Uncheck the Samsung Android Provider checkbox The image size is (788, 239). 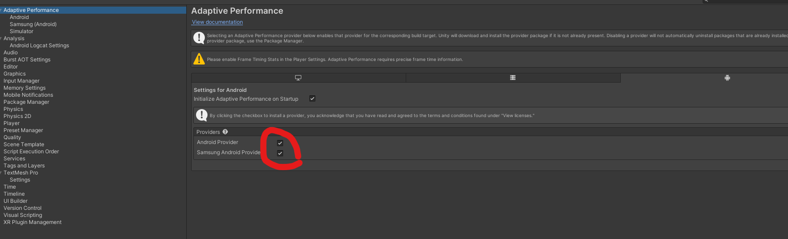coord(280,153)
